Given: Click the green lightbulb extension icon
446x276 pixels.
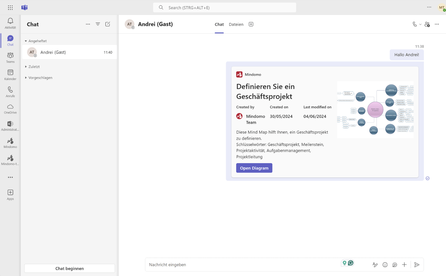Looking at the screenshot, I should point(344,263).
